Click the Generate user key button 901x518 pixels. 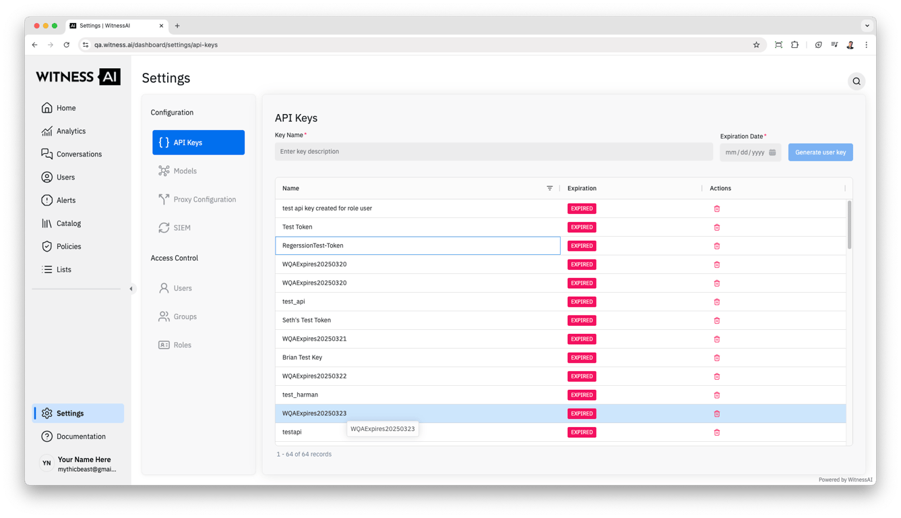click(820, 152)
